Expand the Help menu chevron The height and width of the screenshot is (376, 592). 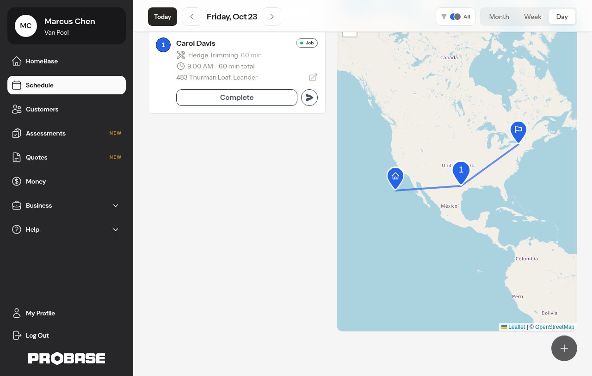click(116, 229)
